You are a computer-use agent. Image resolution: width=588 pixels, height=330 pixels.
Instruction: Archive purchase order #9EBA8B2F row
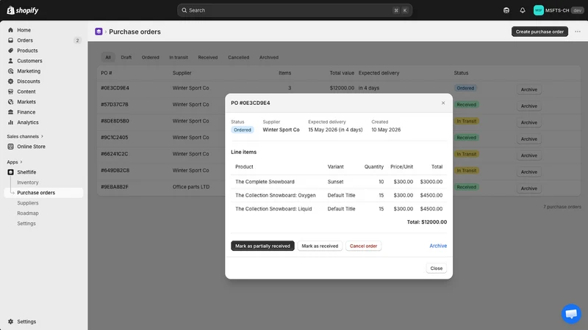point(528,188)
